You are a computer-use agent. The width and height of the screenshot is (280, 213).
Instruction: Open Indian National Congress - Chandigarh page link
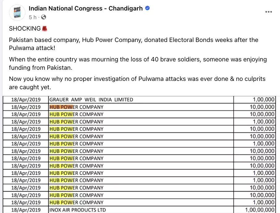tap(86, 9)
